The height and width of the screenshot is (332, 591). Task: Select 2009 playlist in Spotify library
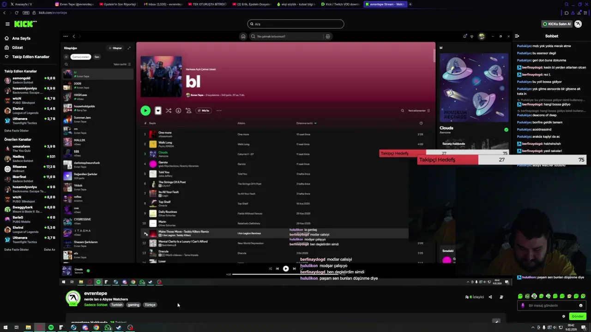98,85
